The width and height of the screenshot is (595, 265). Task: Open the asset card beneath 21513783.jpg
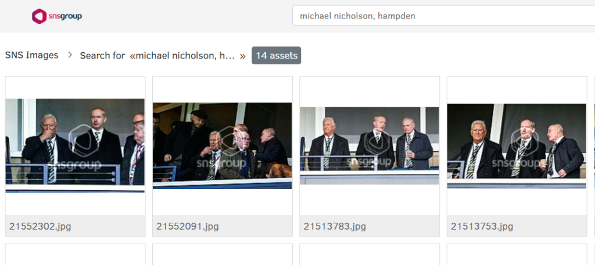point(370,255)
